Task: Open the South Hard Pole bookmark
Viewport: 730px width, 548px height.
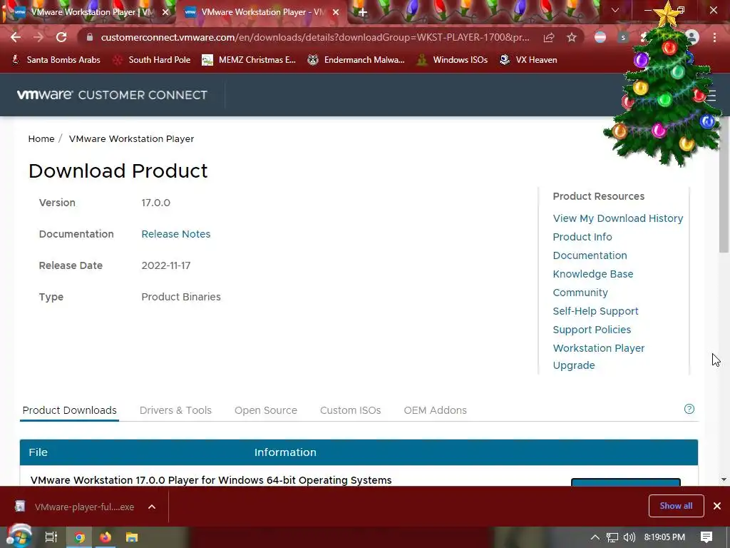Action: [152, 60]
